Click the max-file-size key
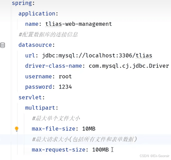Image resolution: width=171 pixels, height=160 pixels. pos(53,129)
